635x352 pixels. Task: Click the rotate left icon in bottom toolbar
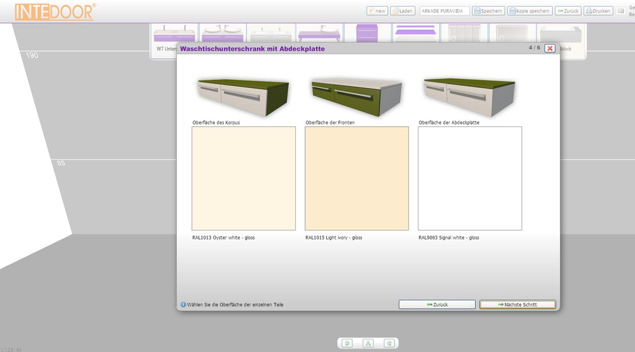point(347,343)
